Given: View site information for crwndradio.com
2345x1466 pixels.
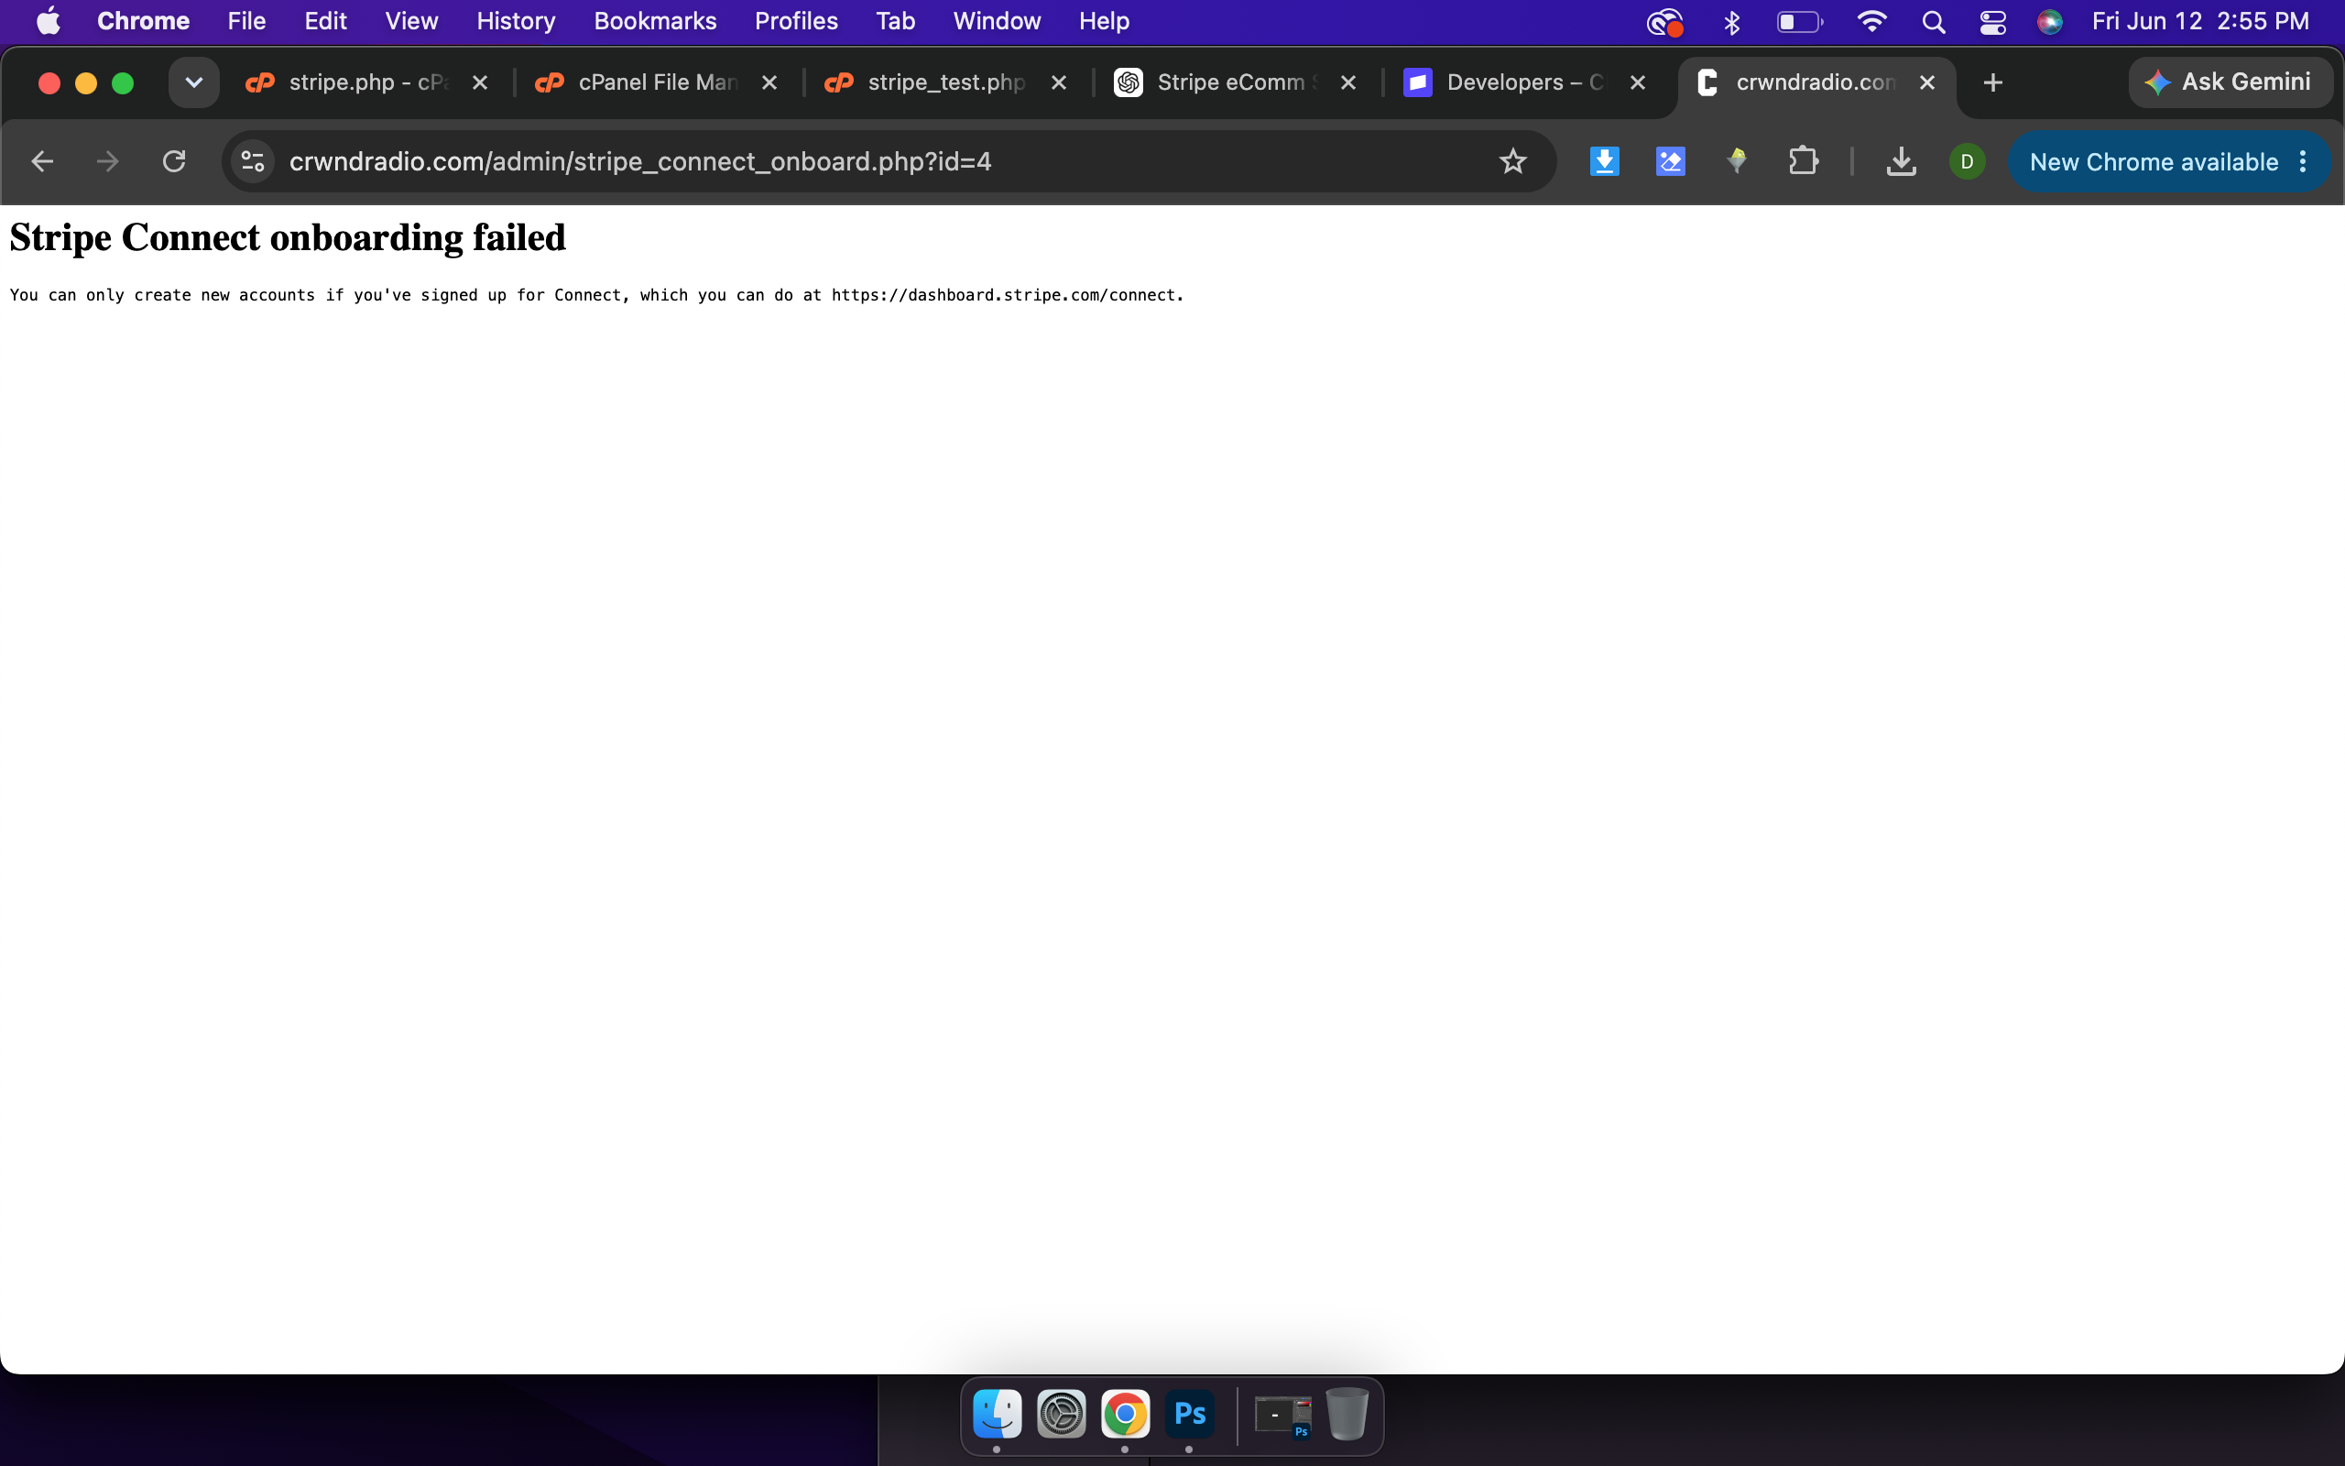Looking at the screenshot, I should pyautogui.click(x=253, y=161).
